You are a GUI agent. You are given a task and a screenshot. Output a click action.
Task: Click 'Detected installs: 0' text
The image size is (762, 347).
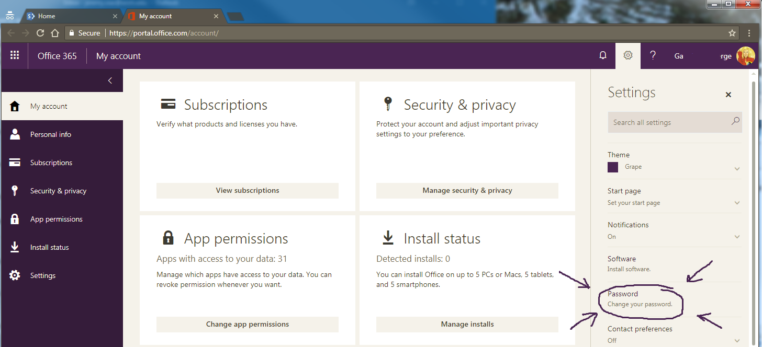[413, 259]
